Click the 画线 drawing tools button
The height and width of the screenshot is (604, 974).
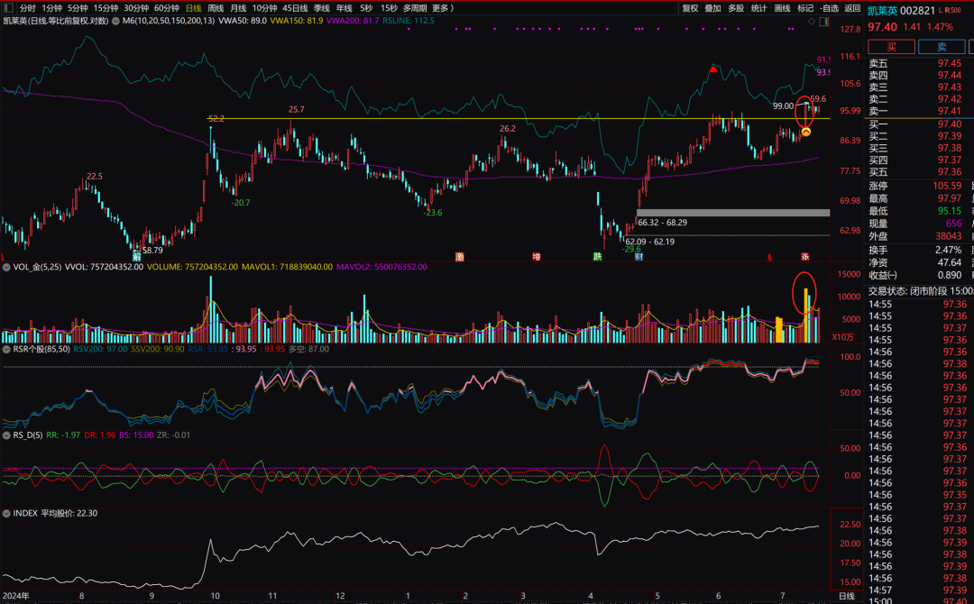[782, 8]
